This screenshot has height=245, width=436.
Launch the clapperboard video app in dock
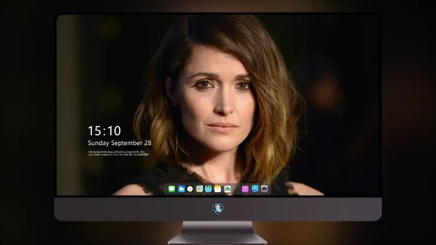(x=208, y=189)
